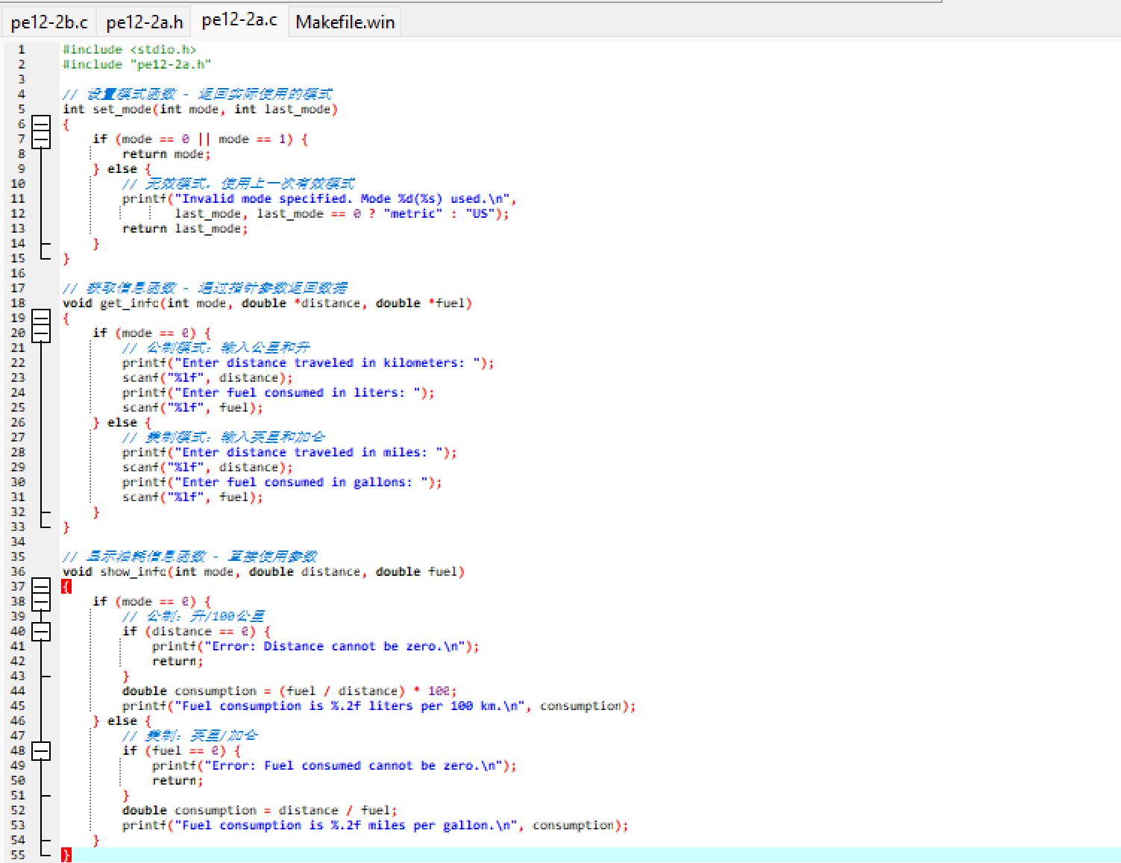Click the 'consumed in gallons' printf line
The height and width of the screenshot is (863, 1121).
click(283, 483)
